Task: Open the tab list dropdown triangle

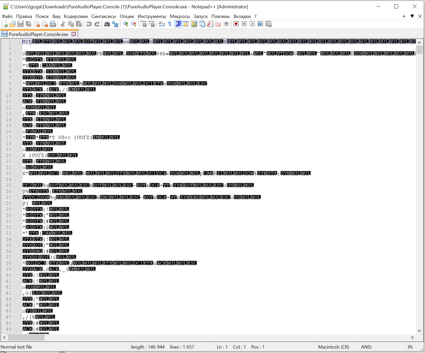Action: pyautogui.click(x=412, y=16)
